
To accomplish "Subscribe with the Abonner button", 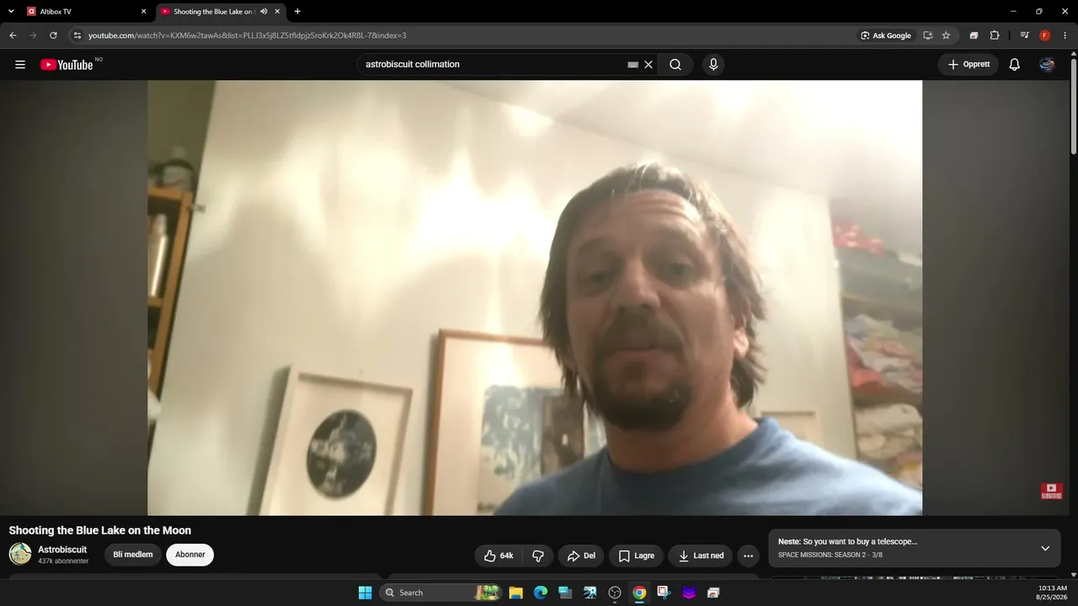I will (x=189, y=555).
